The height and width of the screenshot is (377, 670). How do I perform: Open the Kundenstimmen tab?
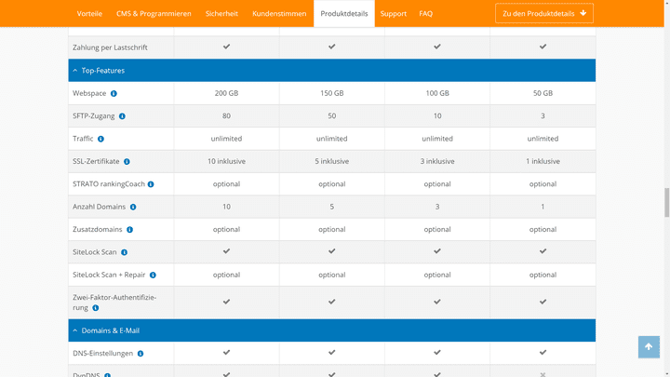[x=279, y=14]
